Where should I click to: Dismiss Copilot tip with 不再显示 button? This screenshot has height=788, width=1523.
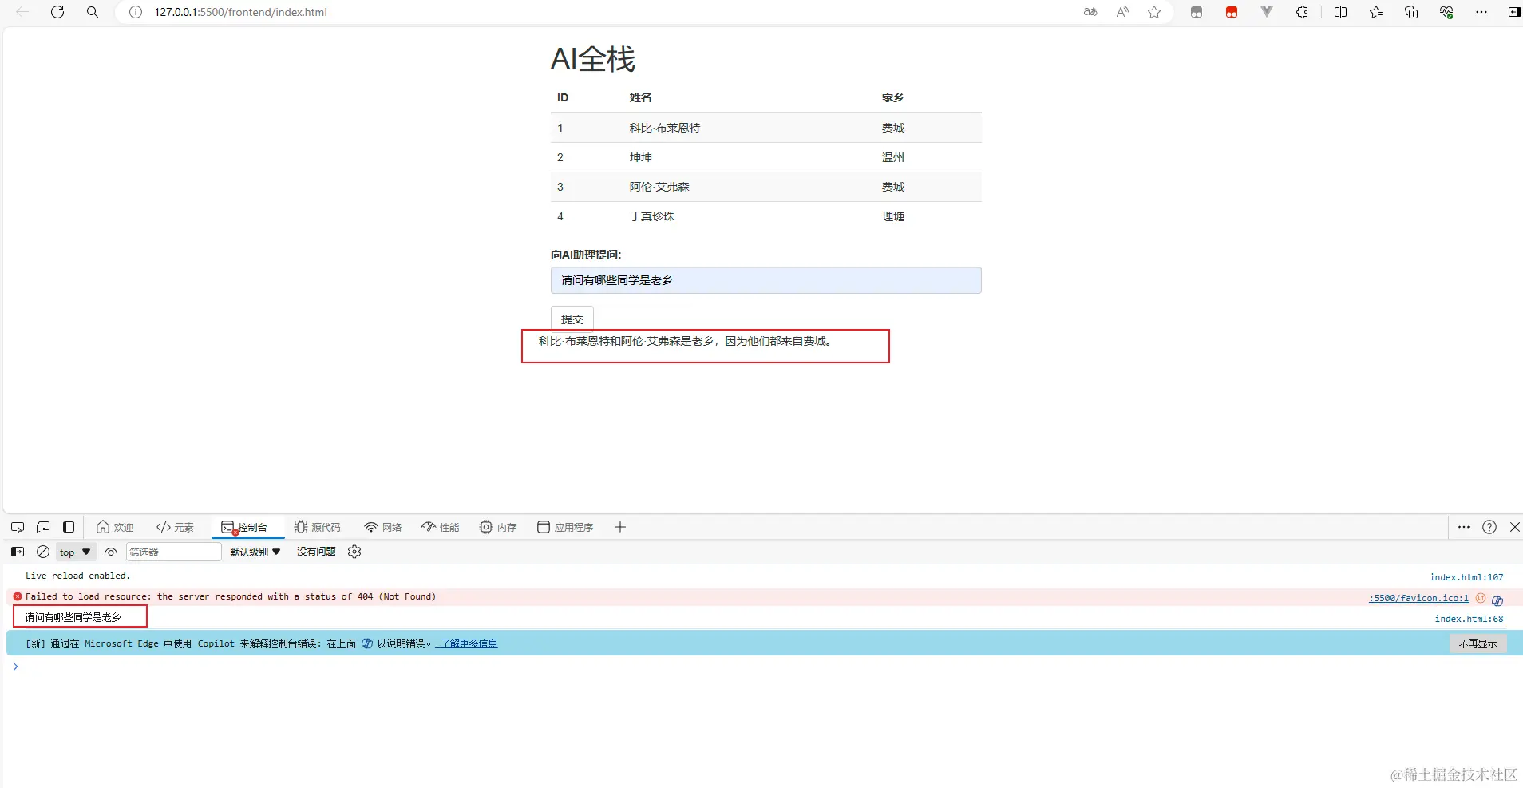point(1478,643)
